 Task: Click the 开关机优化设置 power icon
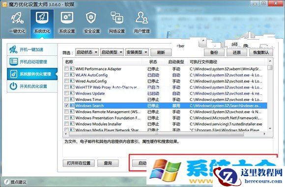pos(13,86)
